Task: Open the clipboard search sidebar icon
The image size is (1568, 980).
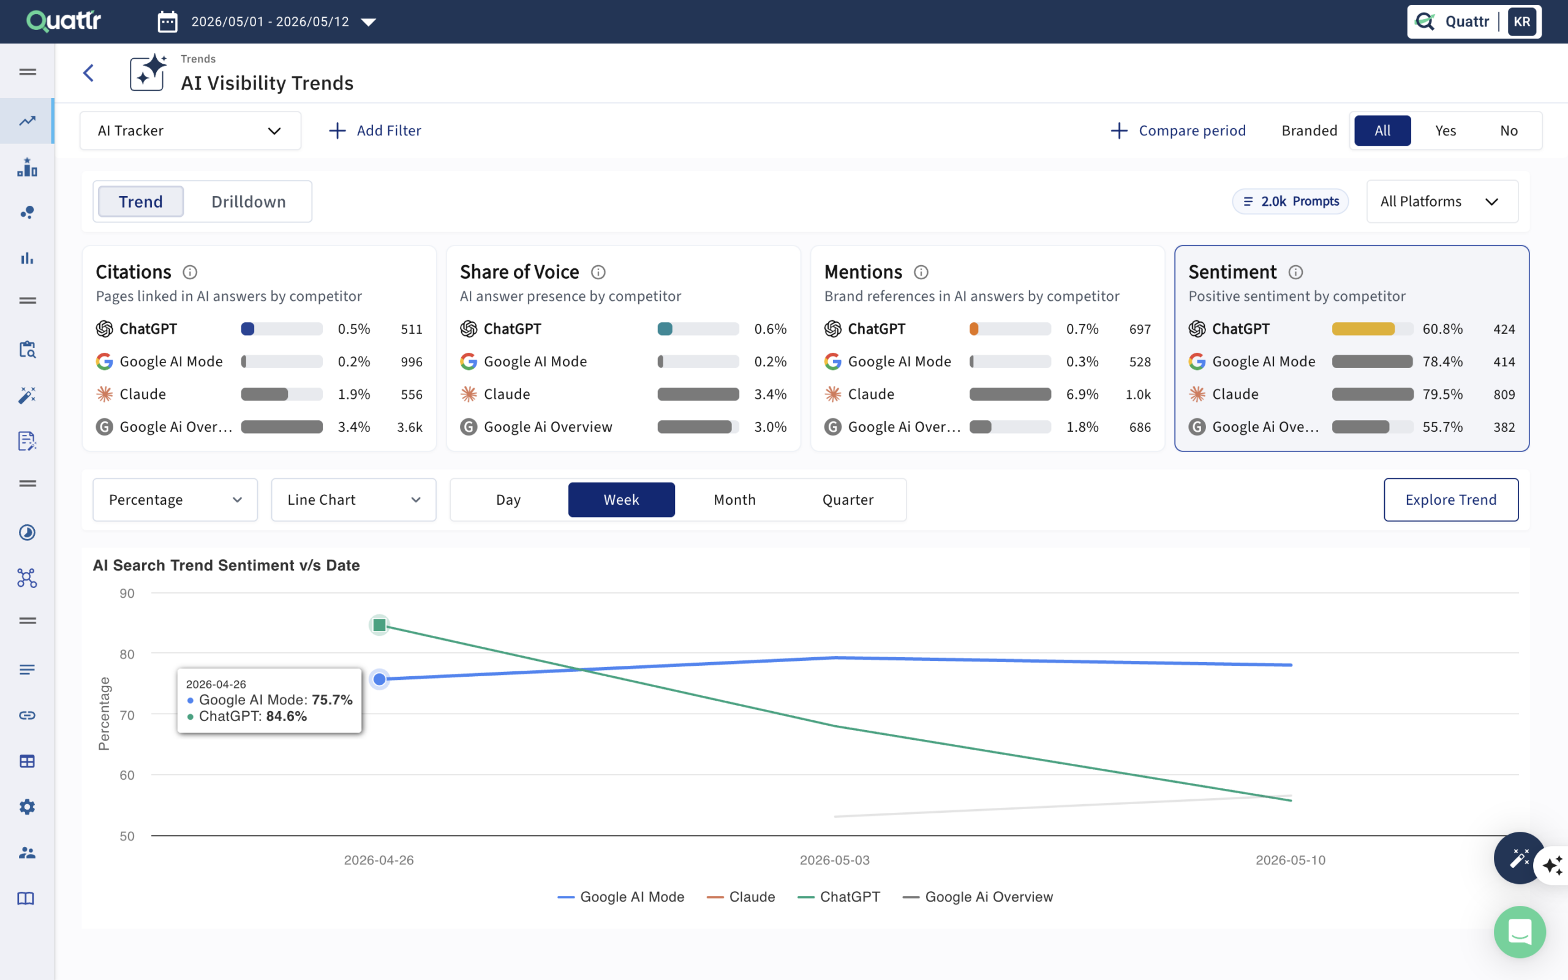Action: tap(27, 349)
